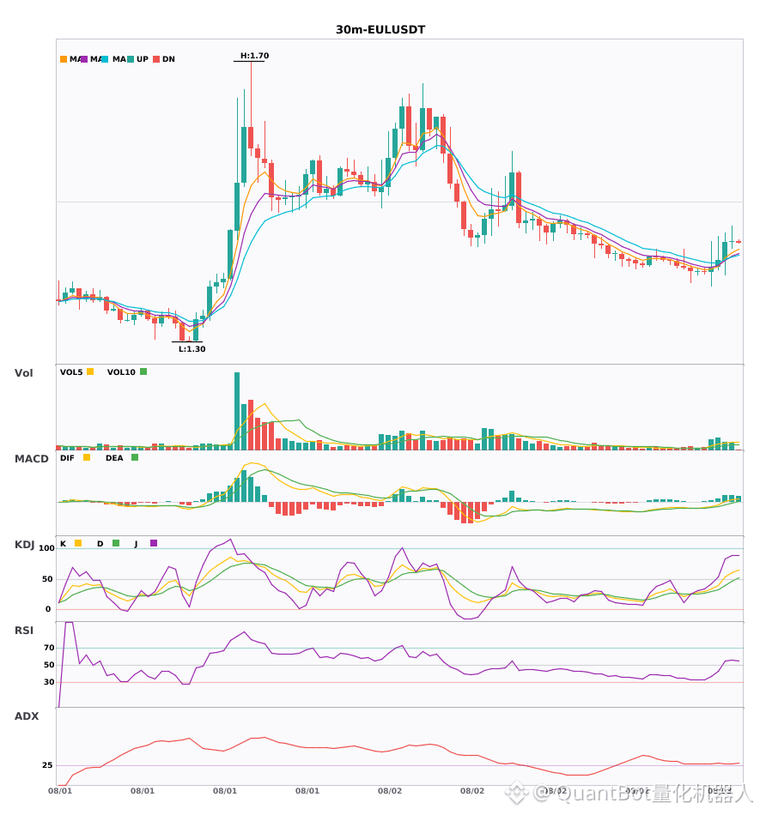Click the 50 axis value in RSI

[49, 665]
